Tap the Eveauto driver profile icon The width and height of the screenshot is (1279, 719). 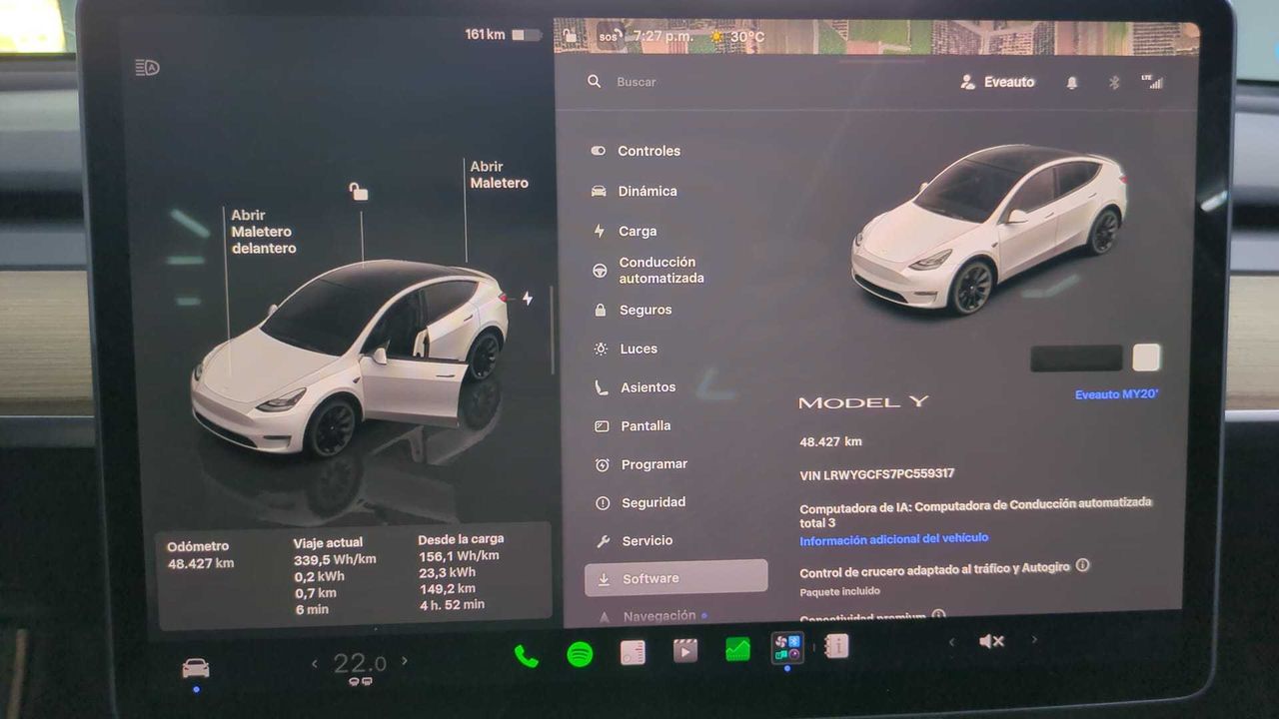pos(967,82)
